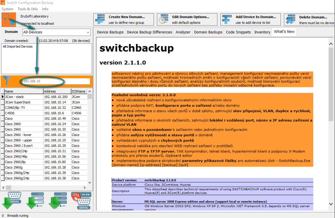Open the Domain combo box showing All-Devices
This screenshot has width=335, height=218.
pyautogui.click(x=56, y=32)
